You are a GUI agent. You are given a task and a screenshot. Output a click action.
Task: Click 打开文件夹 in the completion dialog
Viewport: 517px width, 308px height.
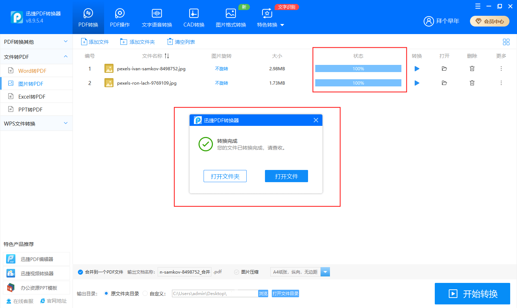[225, 176]
